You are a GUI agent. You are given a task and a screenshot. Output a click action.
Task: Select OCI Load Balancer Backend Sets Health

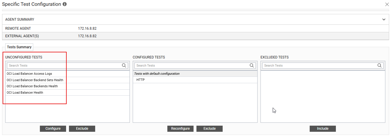click(35, 80)
